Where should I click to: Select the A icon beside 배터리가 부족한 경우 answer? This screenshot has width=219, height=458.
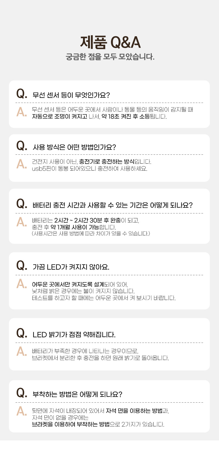click(x=22, y=351)
